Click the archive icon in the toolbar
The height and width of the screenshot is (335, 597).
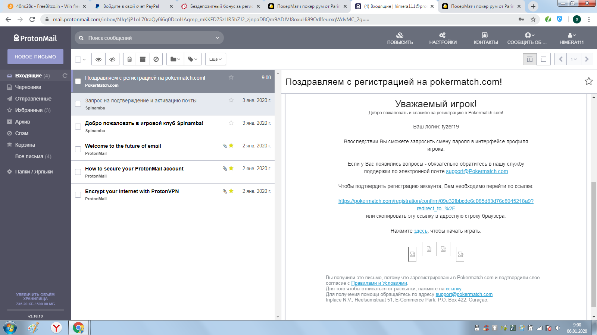point(143,59)
